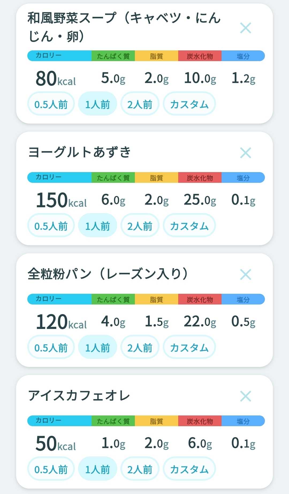Select 0.5人前 for ヨーグルトあずき

[51, 225]
